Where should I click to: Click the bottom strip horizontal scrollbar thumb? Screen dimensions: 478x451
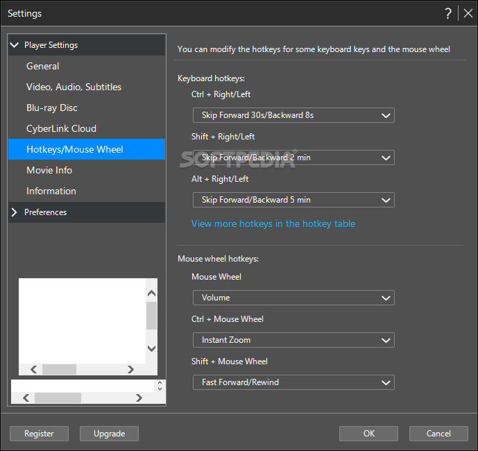point(58,398)
